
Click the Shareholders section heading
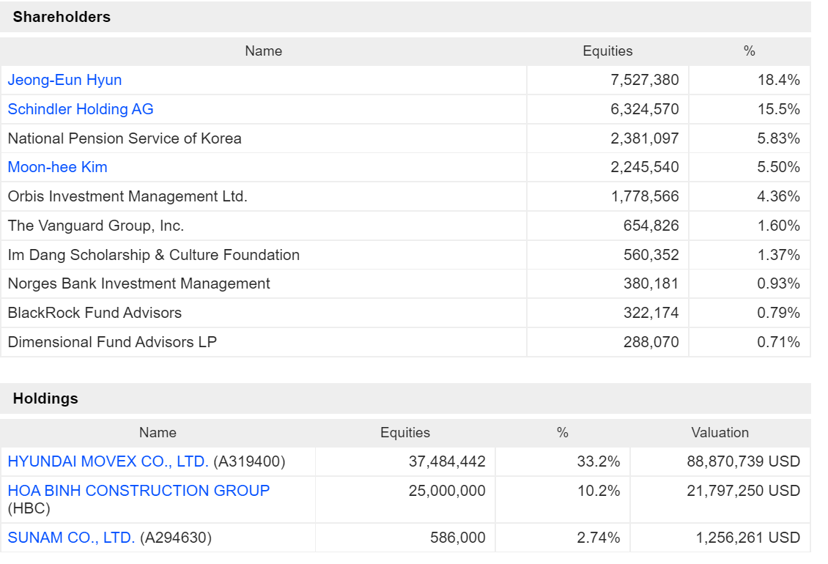coord(62,17)
